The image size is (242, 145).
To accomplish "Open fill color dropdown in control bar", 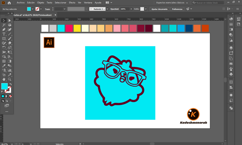I will (32, 9).
